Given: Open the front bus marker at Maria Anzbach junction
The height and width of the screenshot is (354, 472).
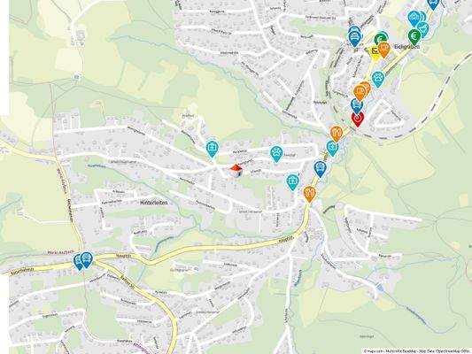Looking at the screenshot, I should [x=87, y=259].
